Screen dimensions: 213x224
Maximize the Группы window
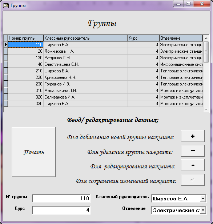[188, 4]
